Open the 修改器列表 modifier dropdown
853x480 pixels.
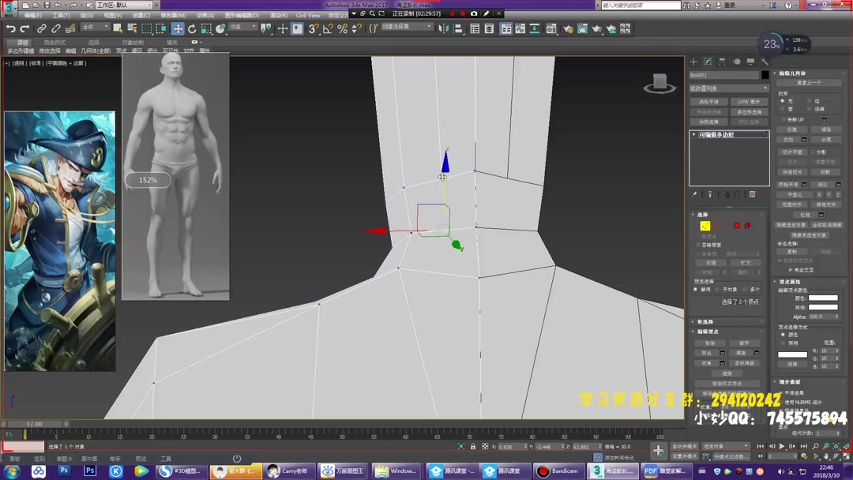tap(726, 89)
